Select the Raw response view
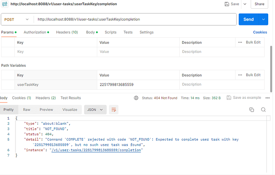The height and width of the screenshot is (175, 275). click(27, 110)
